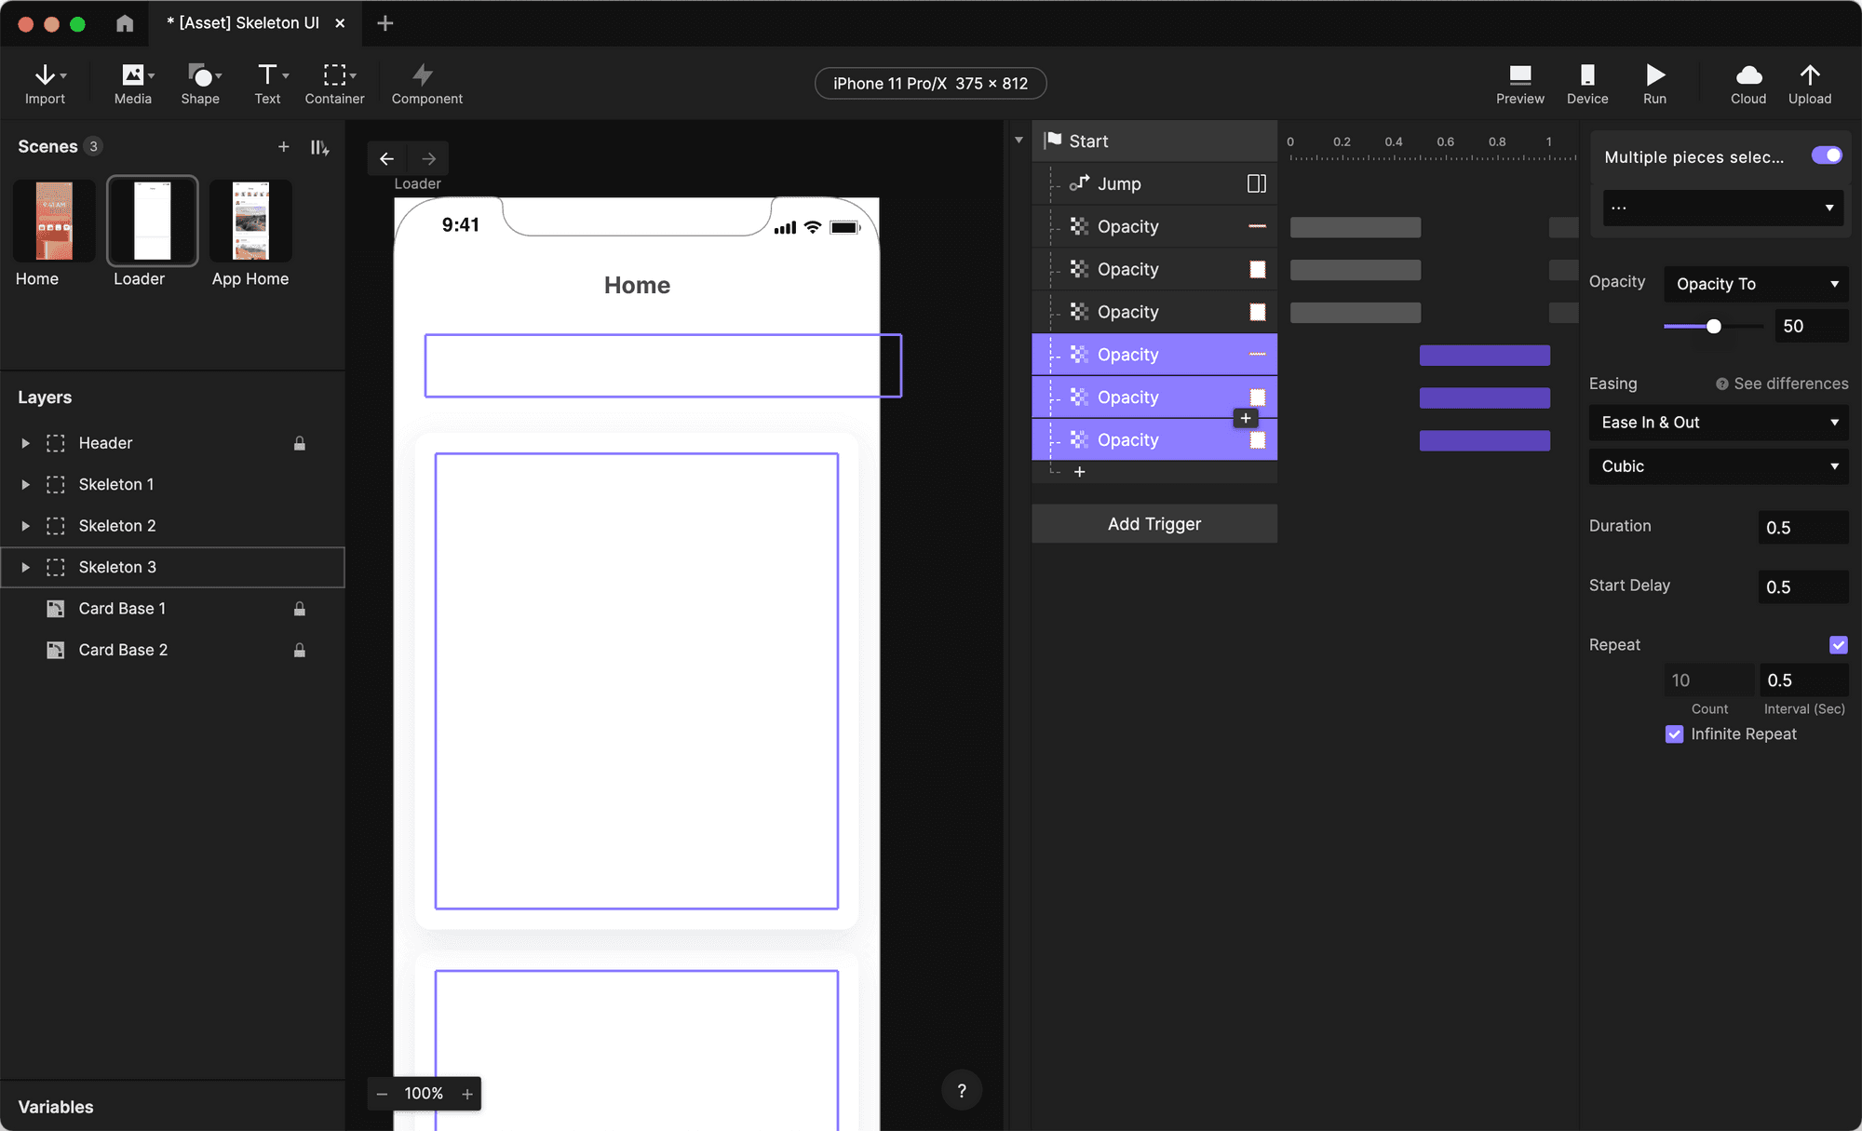1862x1131 pixels.
Task: Click the highlighted fourth Opacity timeline bar
Action: [x=1485, y=355]
